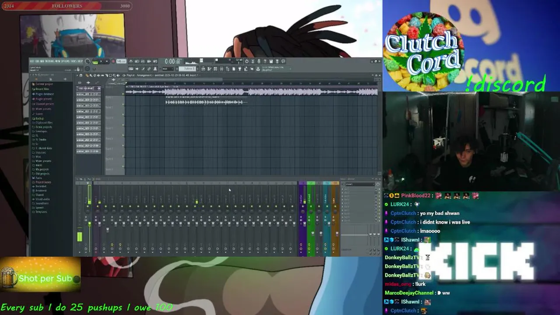Open the snap-to-grid selector in toolbar

coord(168,69)
